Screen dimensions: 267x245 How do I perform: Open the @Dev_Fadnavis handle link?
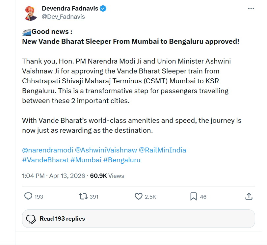(x=63, y=16)
